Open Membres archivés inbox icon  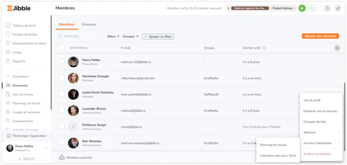tap(62, 157)
